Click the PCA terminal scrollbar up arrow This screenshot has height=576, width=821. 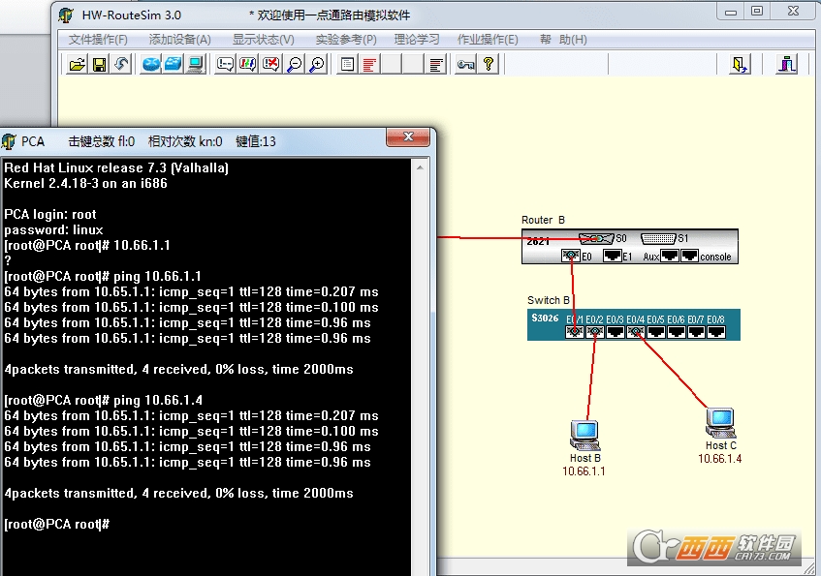coord(420,167)
